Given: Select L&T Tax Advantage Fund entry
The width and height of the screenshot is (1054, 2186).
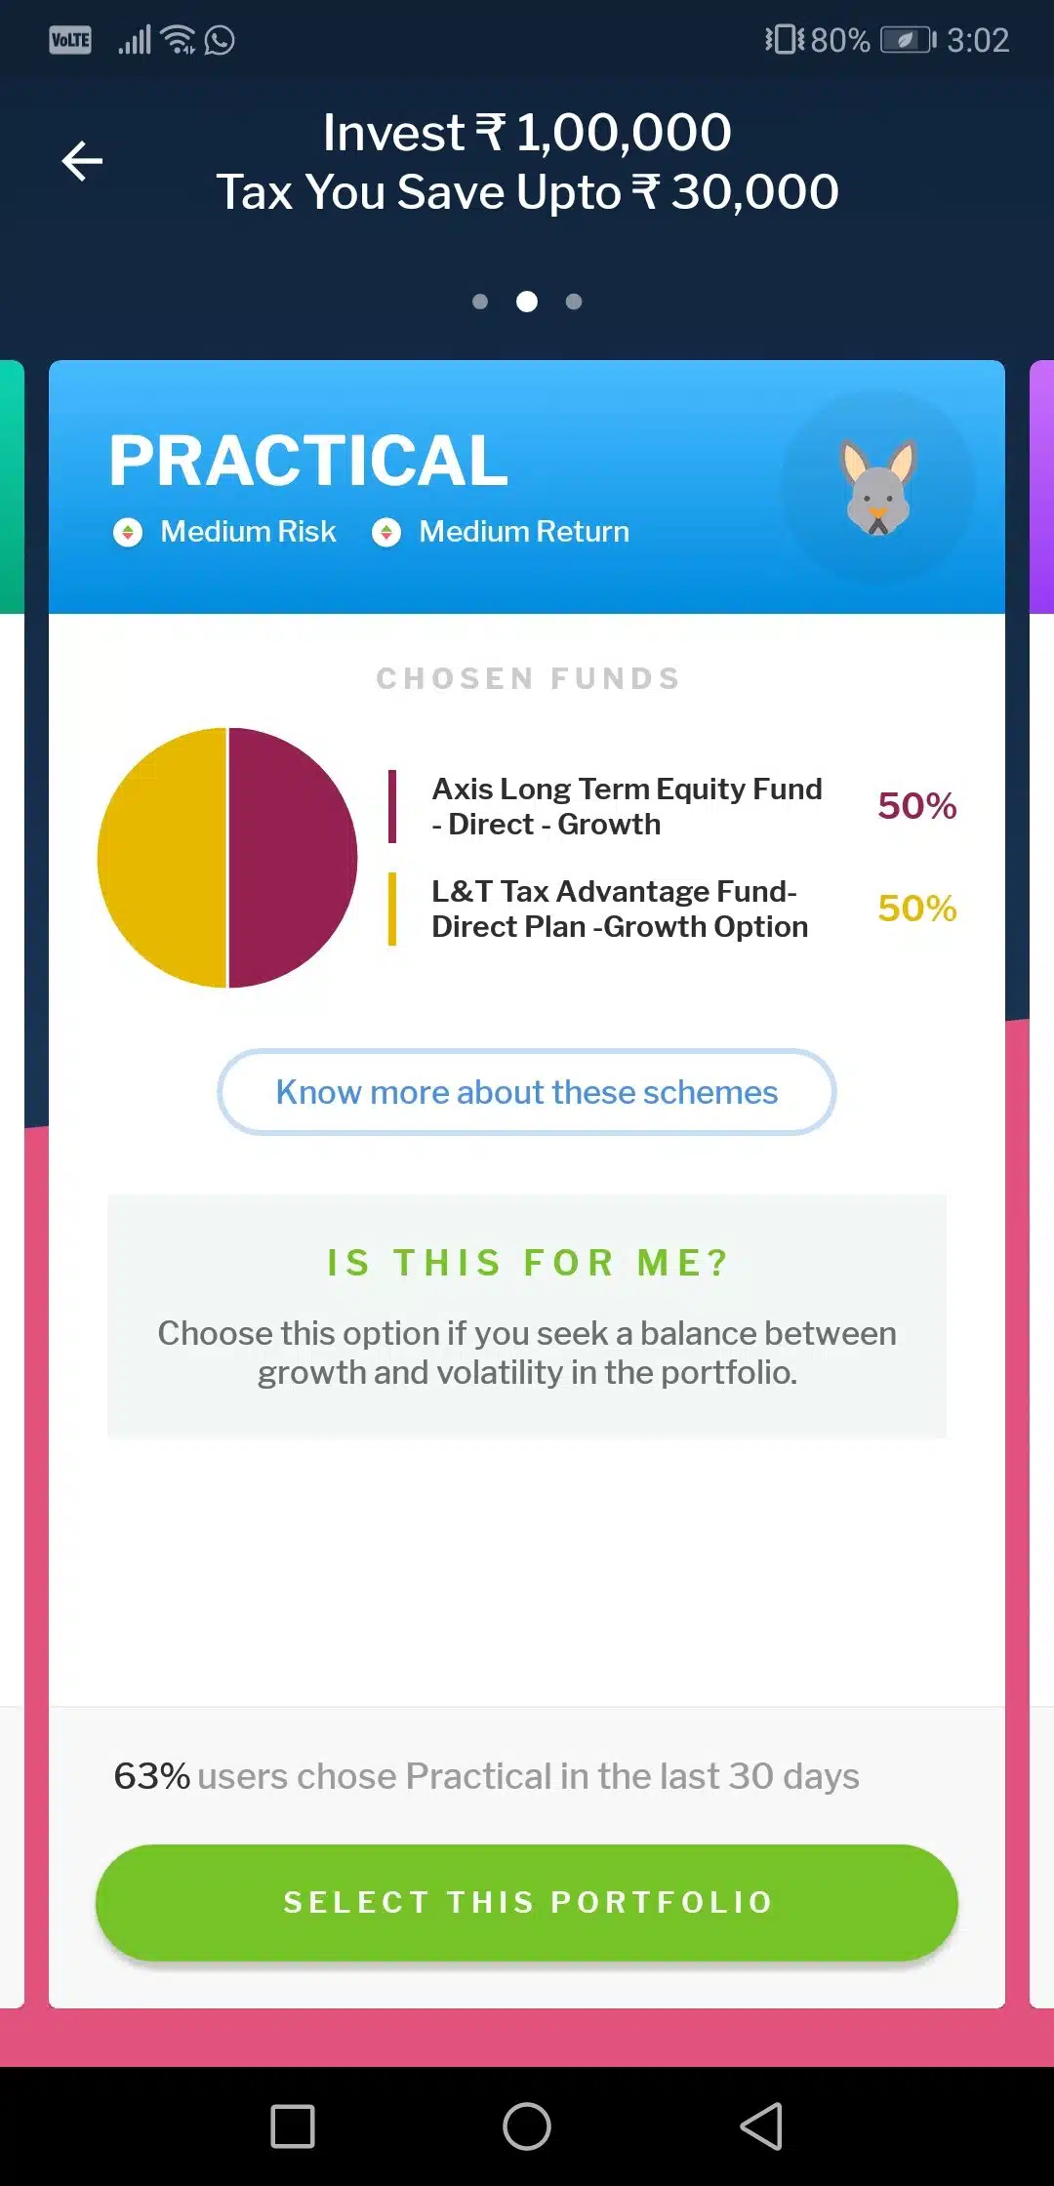Looking at the screenshot, I should pyautogui.click(x=620, y=909).
